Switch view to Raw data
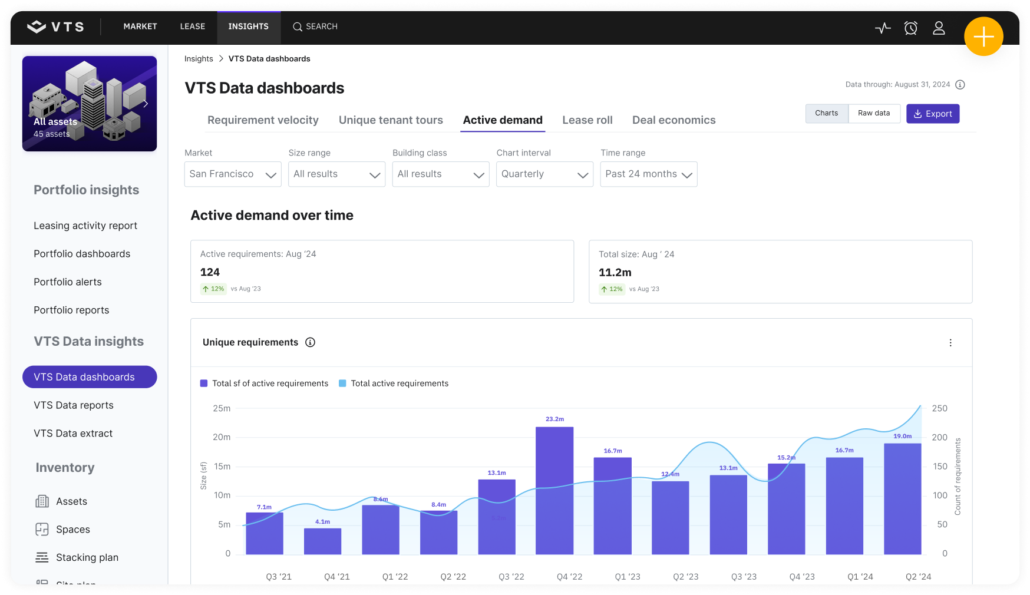The image size is (1030, 595). 873,113
